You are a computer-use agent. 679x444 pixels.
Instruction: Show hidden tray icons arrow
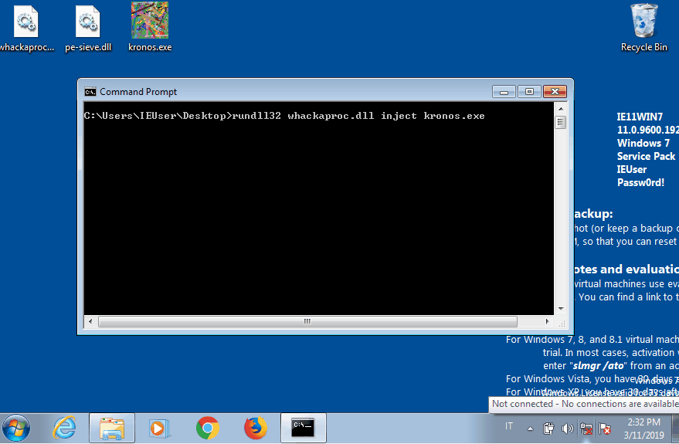point(530,429)
